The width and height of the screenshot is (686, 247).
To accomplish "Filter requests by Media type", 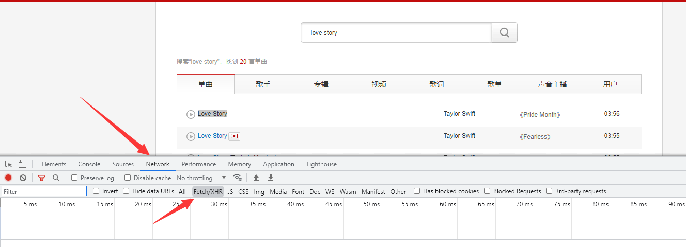I will (x=278, y=191).
